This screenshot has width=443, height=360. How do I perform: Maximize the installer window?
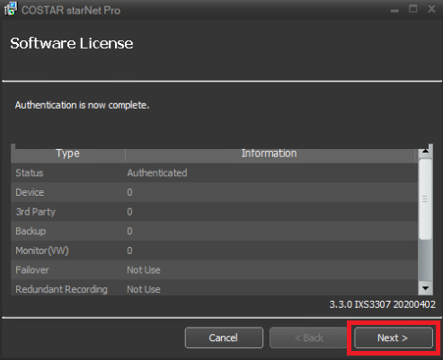[x=413, y=9]
